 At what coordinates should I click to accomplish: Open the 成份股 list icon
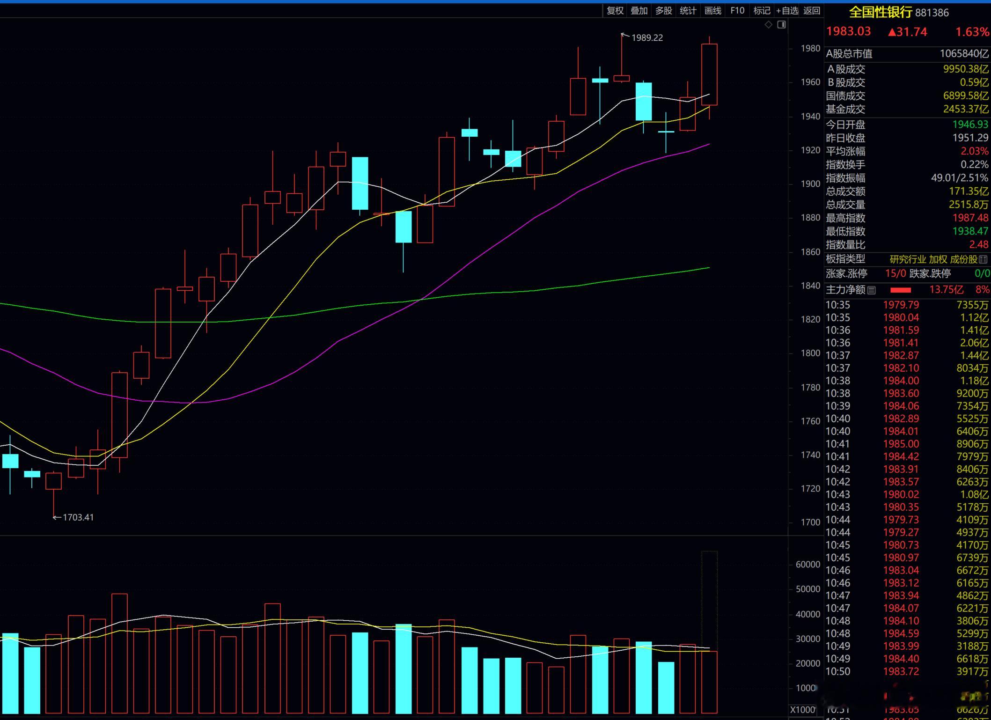pyautogui.click(x=983, y=259)
